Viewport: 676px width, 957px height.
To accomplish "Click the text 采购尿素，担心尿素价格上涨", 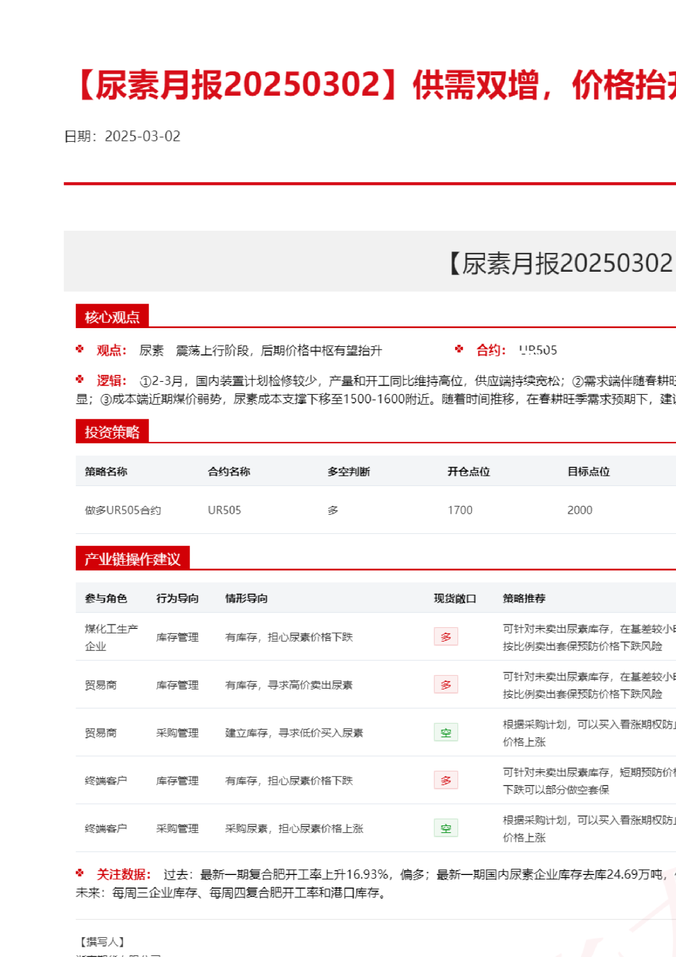I will tap(294, 828).
